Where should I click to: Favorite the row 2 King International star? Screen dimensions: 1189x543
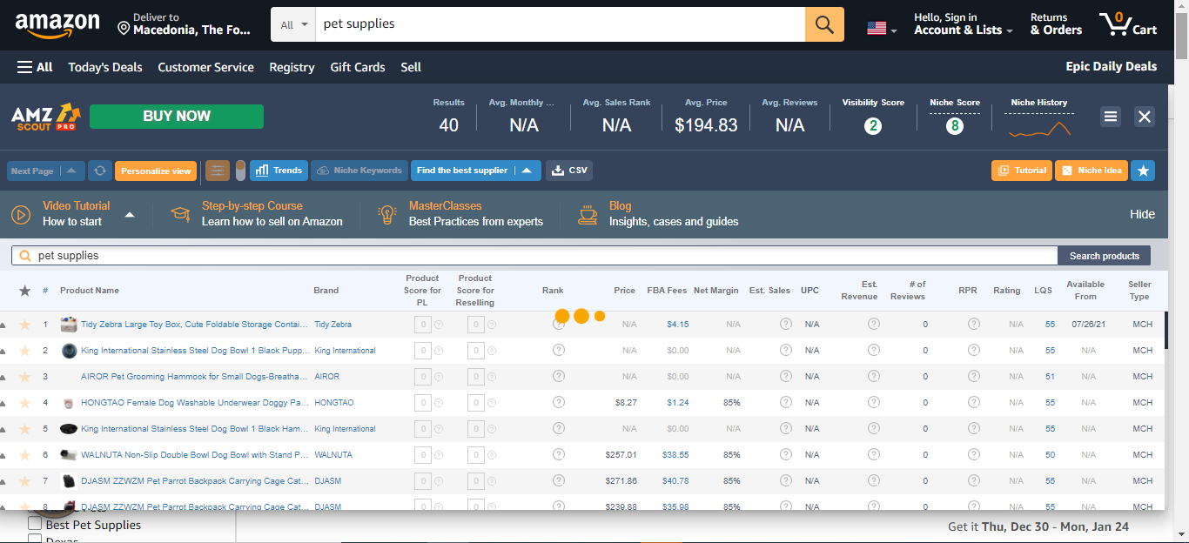[x=24, y=351]
